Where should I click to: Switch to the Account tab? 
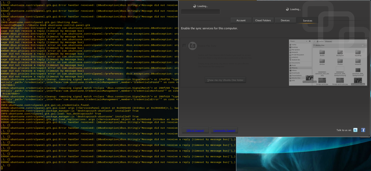241,20
